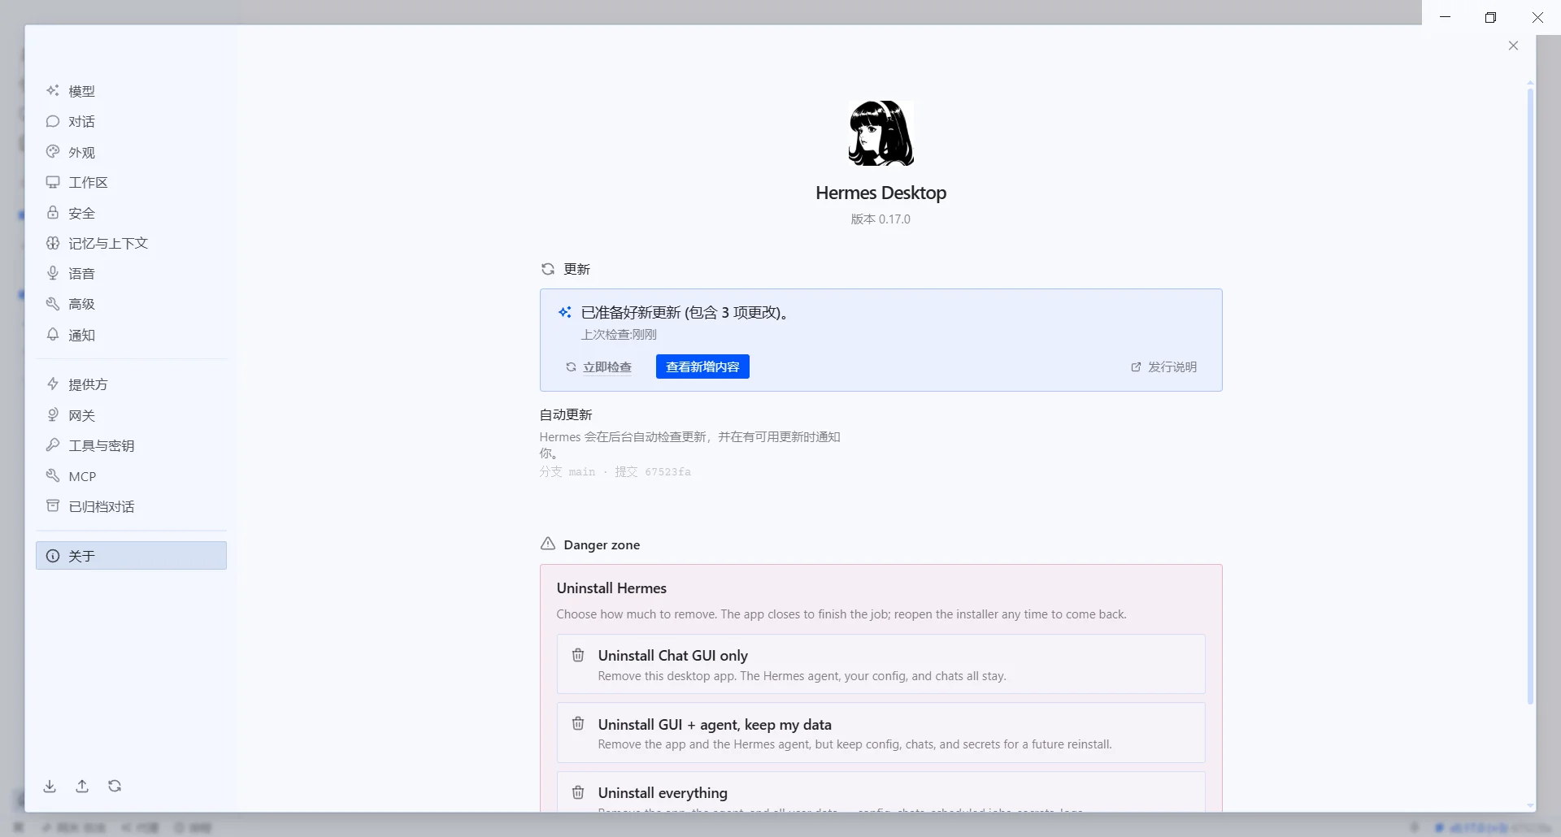Viewport: 1561px width, 837px height.
Task: Click the chat bubble icon beside 对话
Action: 53,121
